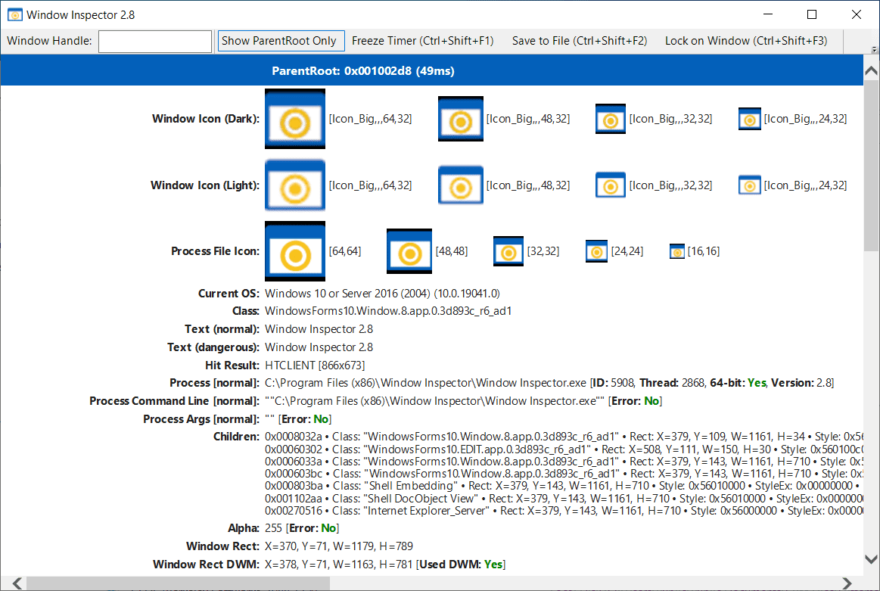Click the Class value WindowsForms10.Window.8.app.0.3d893c_r6_ad1

388,311
